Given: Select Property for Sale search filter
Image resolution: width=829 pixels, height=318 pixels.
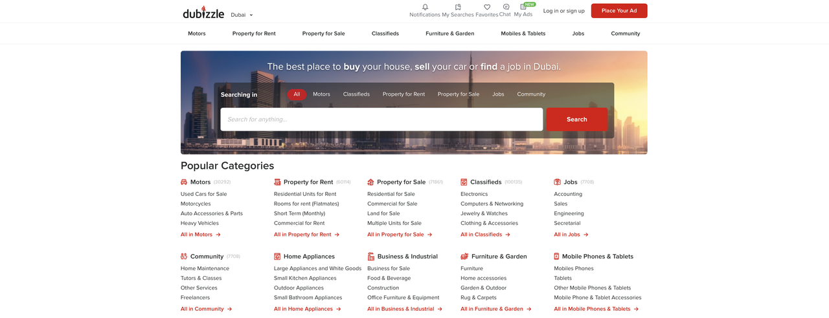Looking at the screenshot, I should (459, 94).
